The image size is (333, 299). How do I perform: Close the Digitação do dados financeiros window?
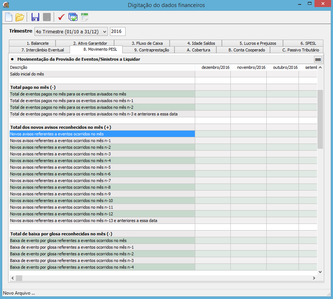tap(323, 4)
